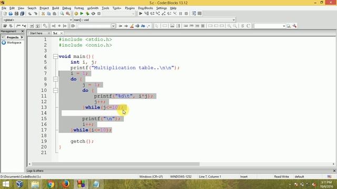Open the Debug menu
Viewport: 337px width, 189px height.
(x=67, y=8)
